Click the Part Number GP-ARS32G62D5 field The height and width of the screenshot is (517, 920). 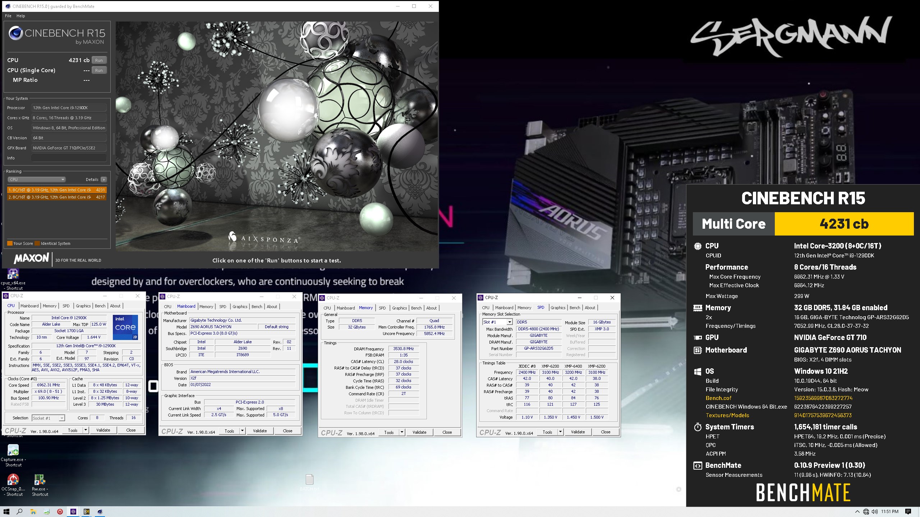click(x=538, y=348)
